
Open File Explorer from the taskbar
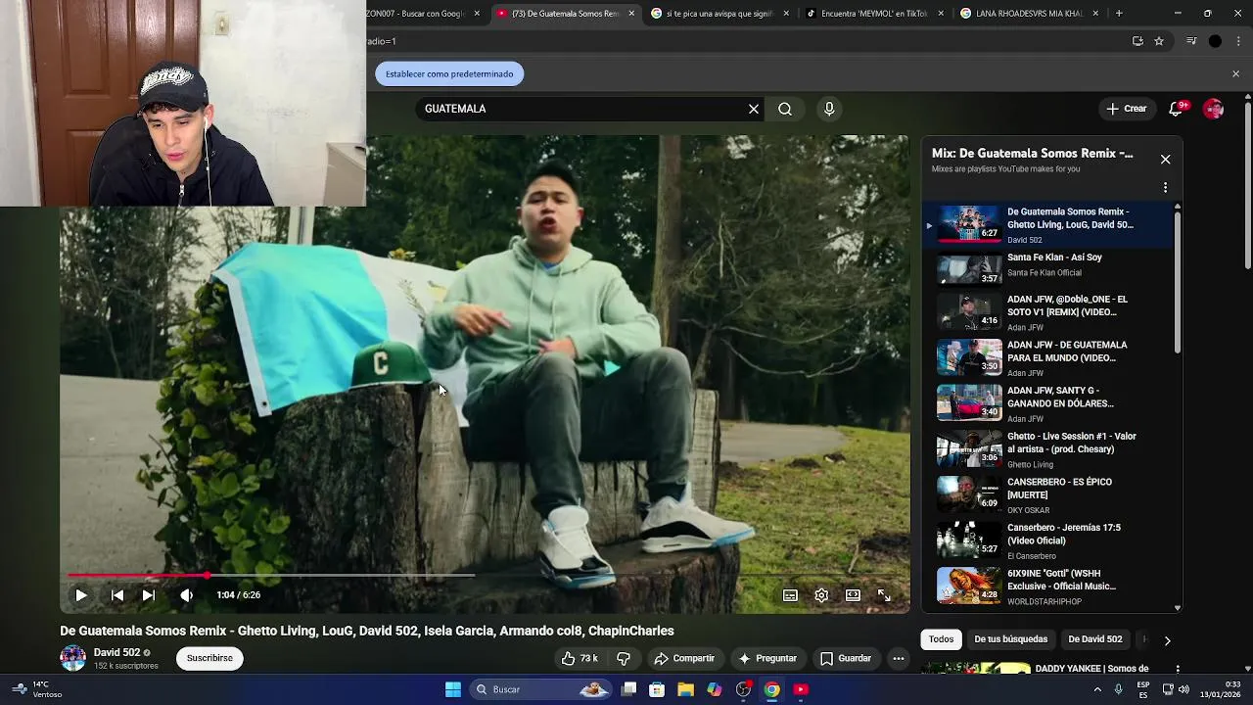685,689
